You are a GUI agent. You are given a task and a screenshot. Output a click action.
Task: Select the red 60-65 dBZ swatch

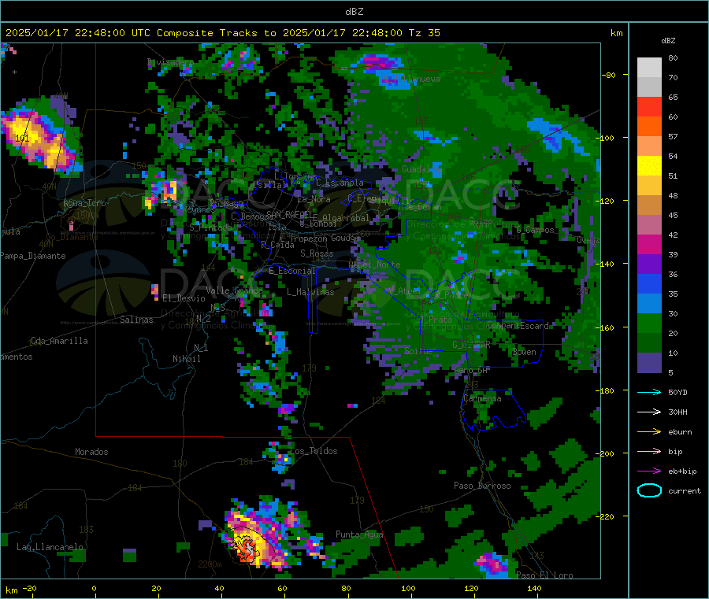click(x=649, y=106)
